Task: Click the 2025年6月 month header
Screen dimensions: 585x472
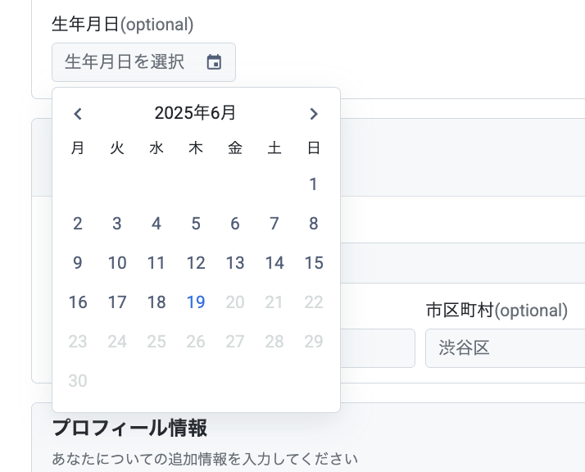Action: click(x=195, y=113)
